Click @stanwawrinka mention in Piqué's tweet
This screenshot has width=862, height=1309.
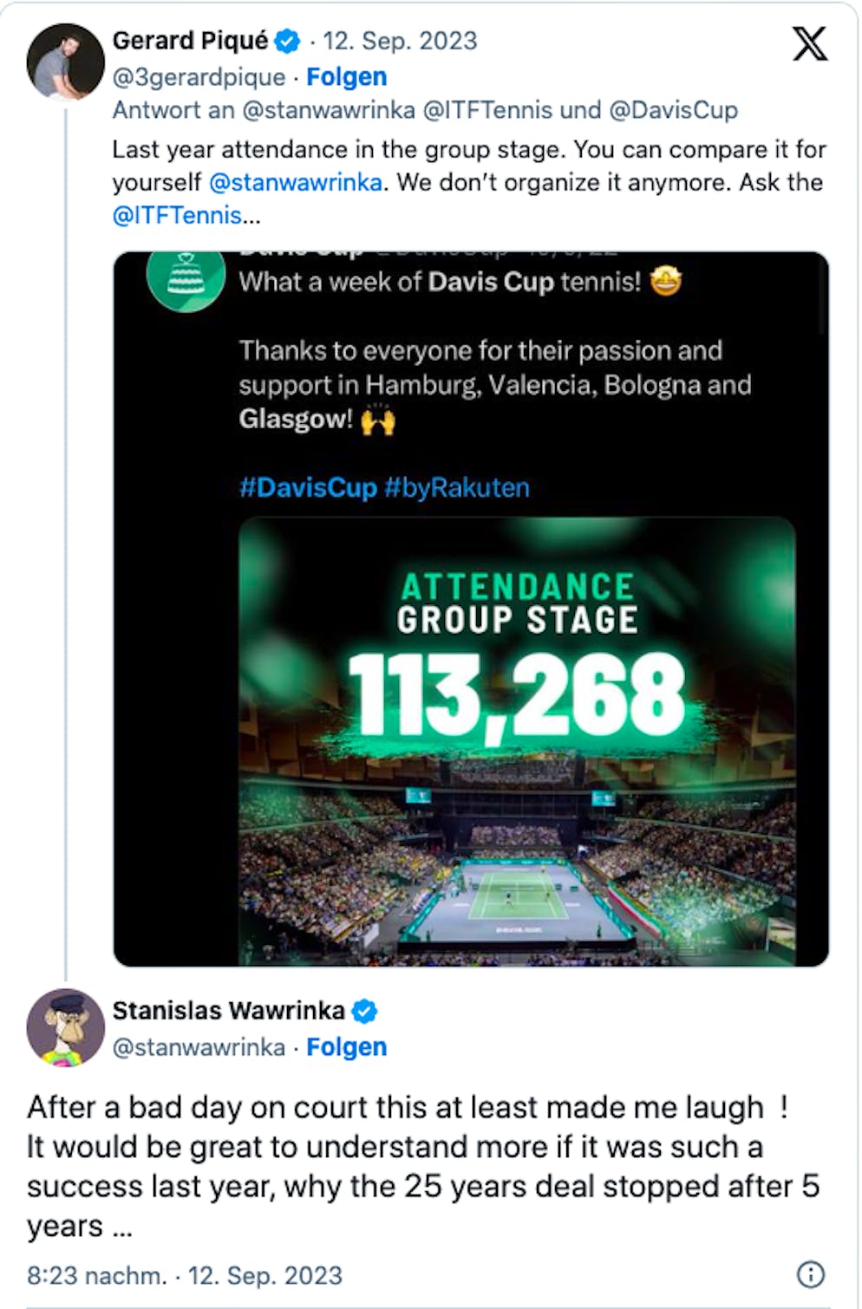click(295, 182)
